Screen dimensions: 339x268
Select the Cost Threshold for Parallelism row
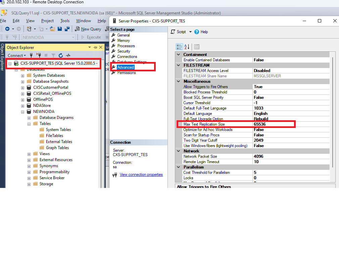256,173
